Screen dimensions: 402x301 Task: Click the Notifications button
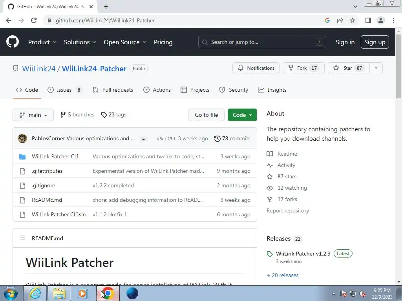click(x=256, y=68)
